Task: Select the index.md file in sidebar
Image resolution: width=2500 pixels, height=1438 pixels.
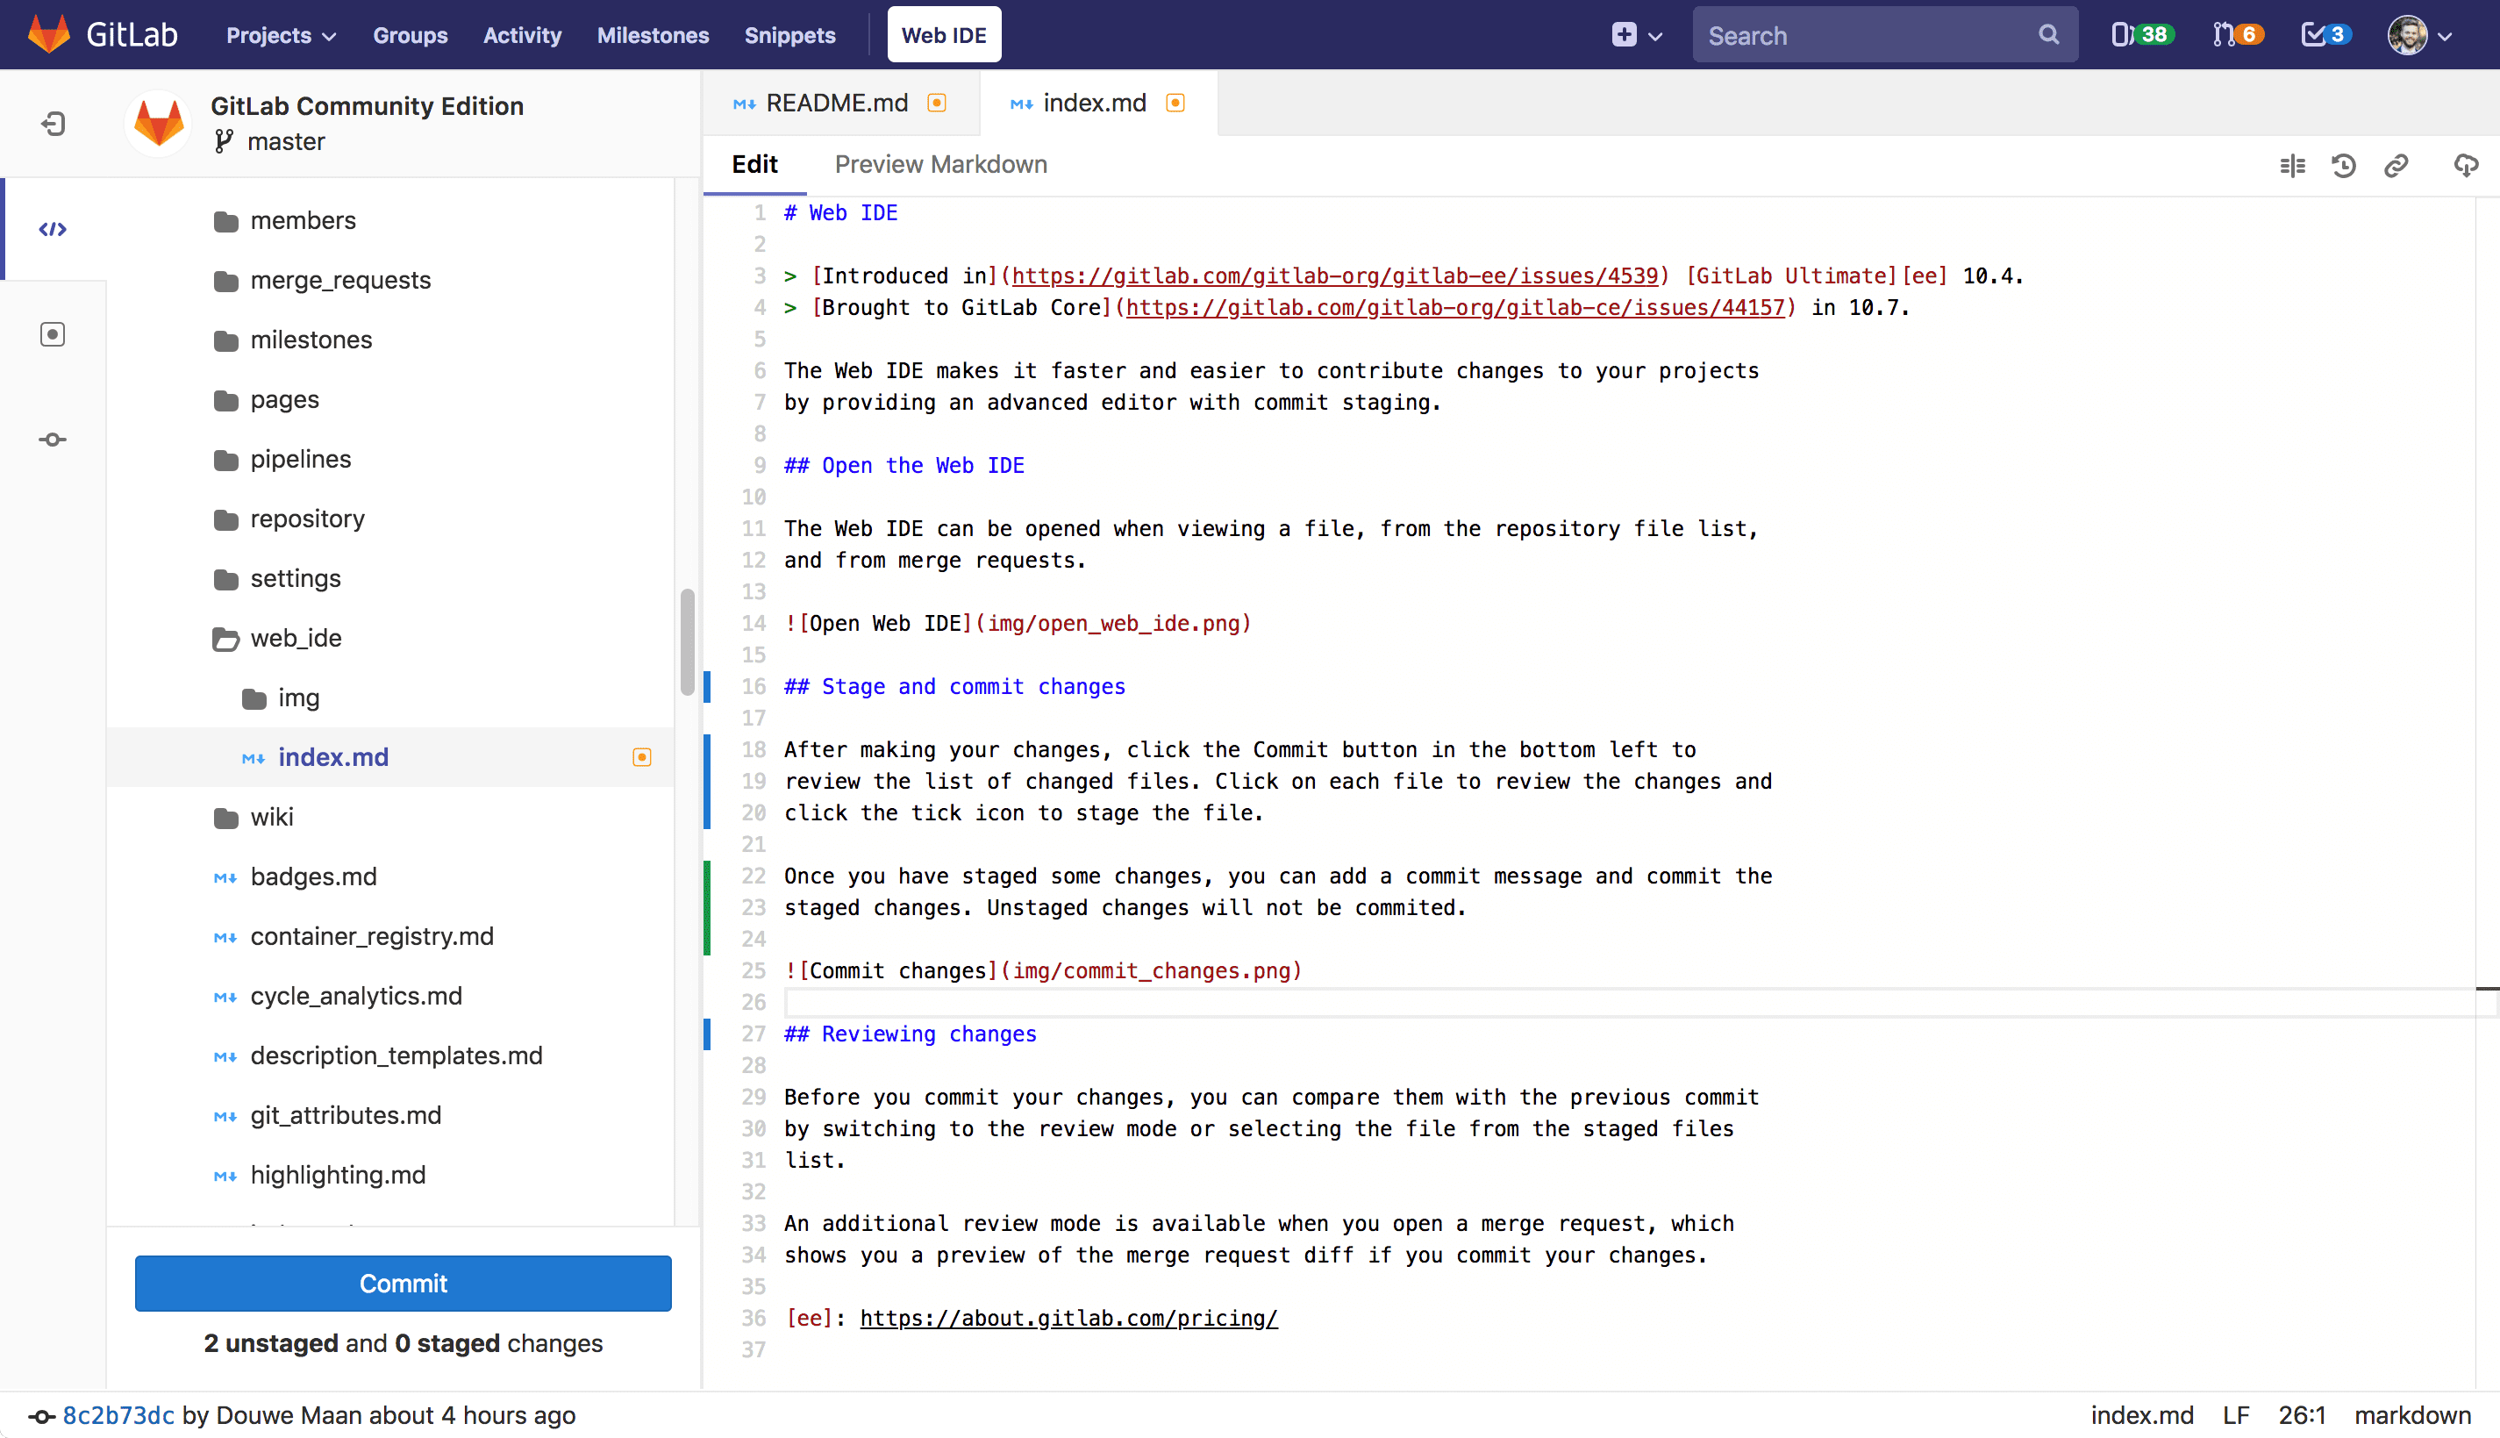Action: [333, 756]
